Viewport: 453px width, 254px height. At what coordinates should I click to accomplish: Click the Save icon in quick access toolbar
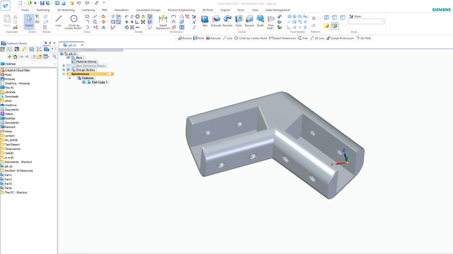42,3
